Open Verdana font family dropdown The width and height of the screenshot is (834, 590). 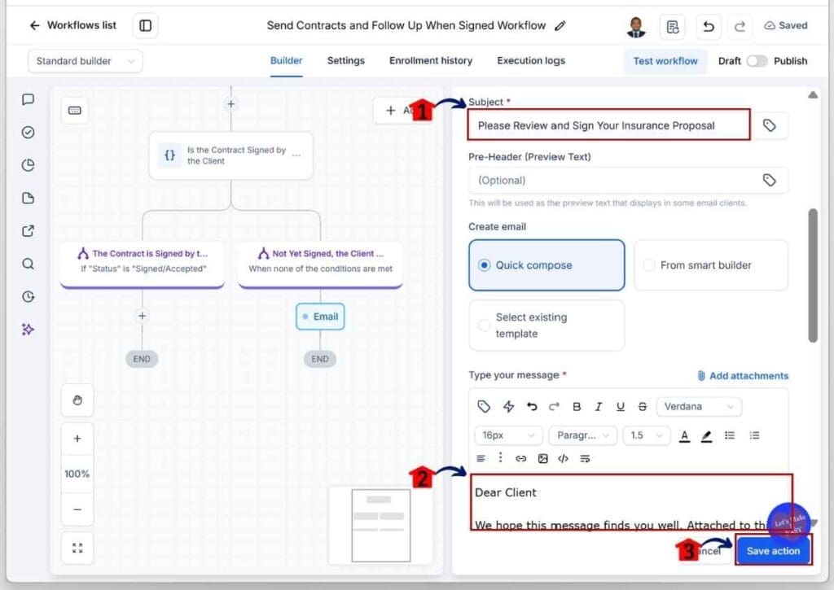(699, 407)
